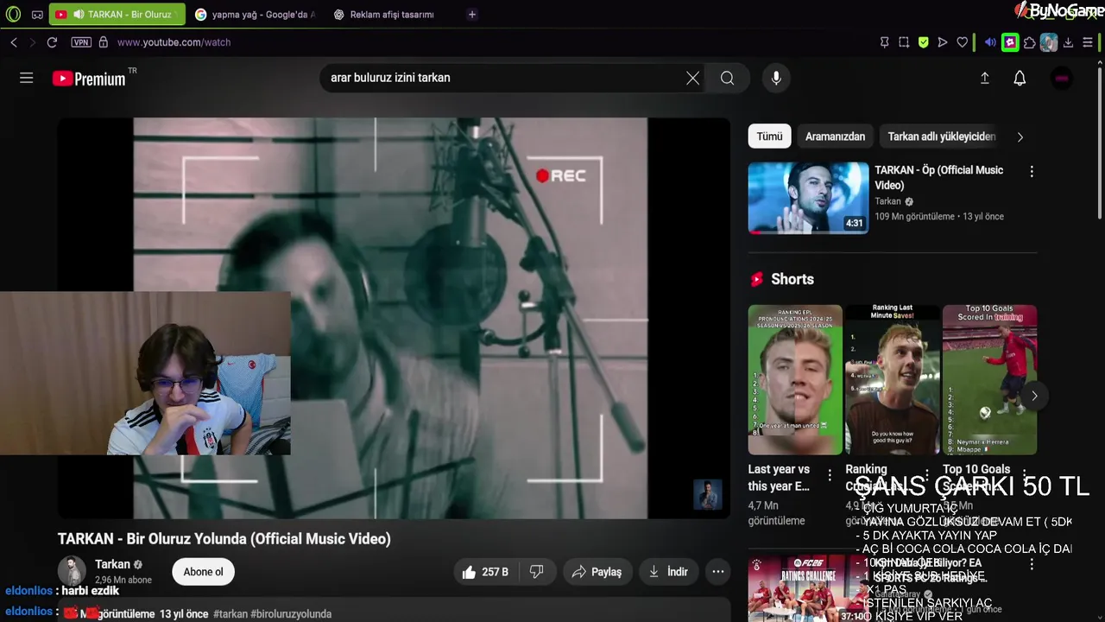The height and width of the screenshot is (622, 1105).
Task: Like the video with thumbs-up 257 B
Action: (x=485, y=572)
